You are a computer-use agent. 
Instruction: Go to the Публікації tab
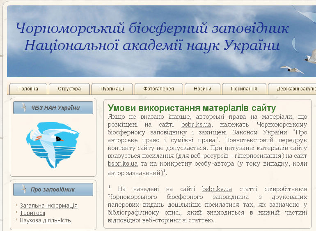tap(112, 89)
